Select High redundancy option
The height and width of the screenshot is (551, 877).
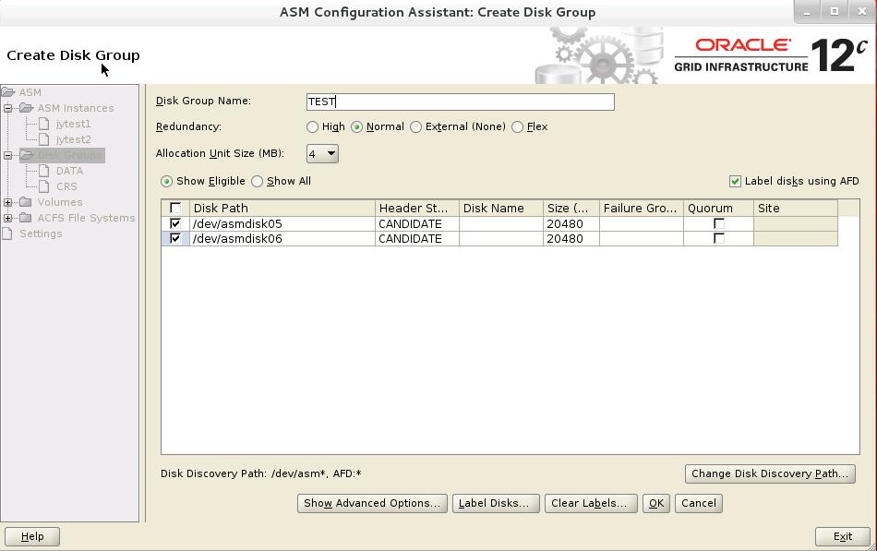click(312, 127)
